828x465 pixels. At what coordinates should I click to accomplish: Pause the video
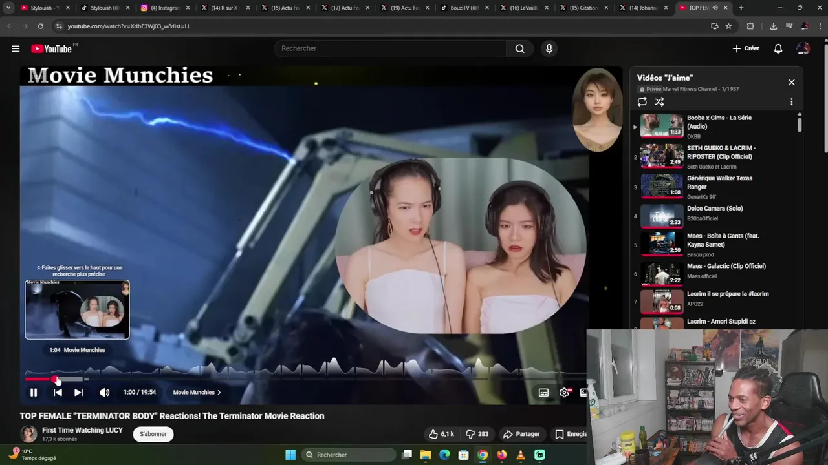coord(34,392)
